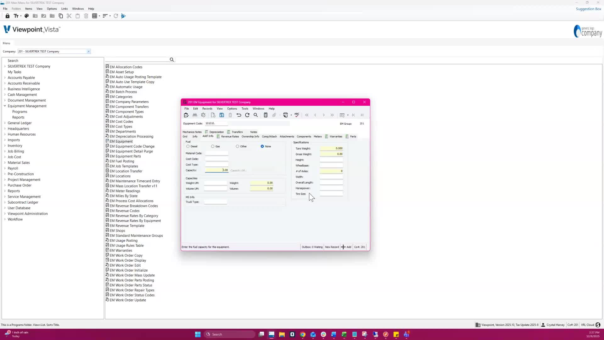Screen dimensions: 604x340
Task: Click the magnifier search icon in form toolbar
Action: pos(256,115)
